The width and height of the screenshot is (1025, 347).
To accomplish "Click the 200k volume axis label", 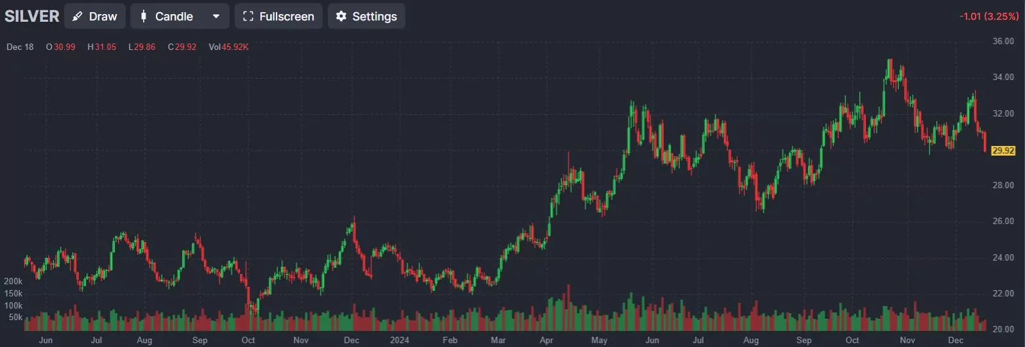I will pyautogui.click(x=13, y=281).
